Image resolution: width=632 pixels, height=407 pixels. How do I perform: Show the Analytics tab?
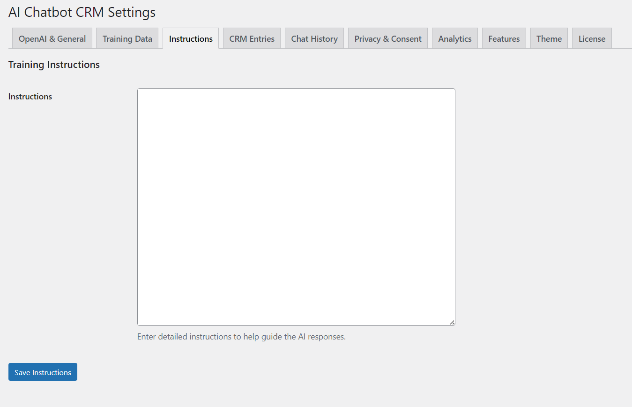pyautogui.click(x=454, y=39)
